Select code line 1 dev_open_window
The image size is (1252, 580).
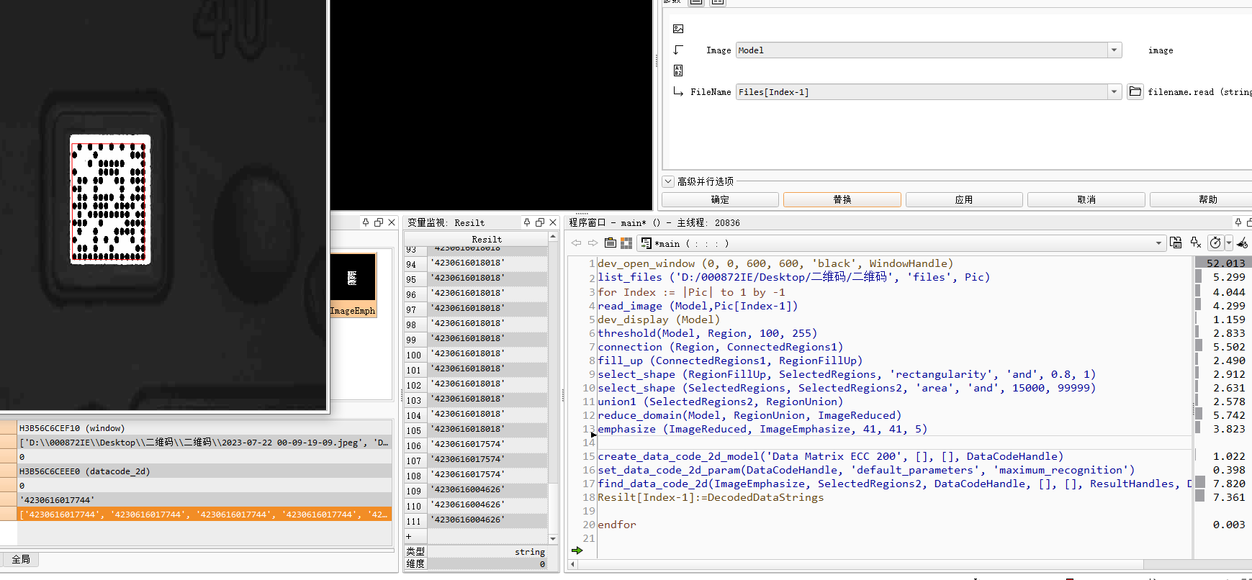[775, 263]
